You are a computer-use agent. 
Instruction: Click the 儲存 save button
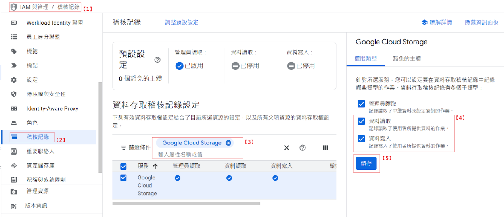click(366, 163)
